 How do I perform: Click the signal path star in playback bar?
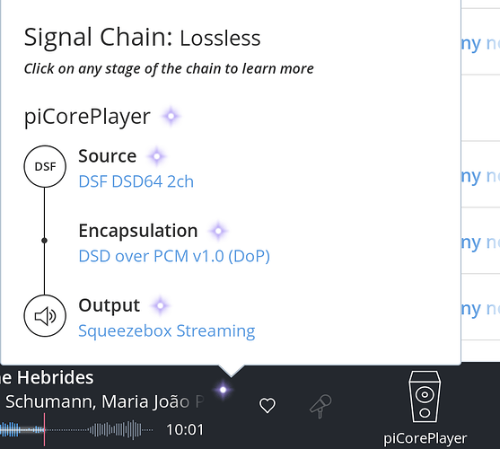[x=223, y=390]
